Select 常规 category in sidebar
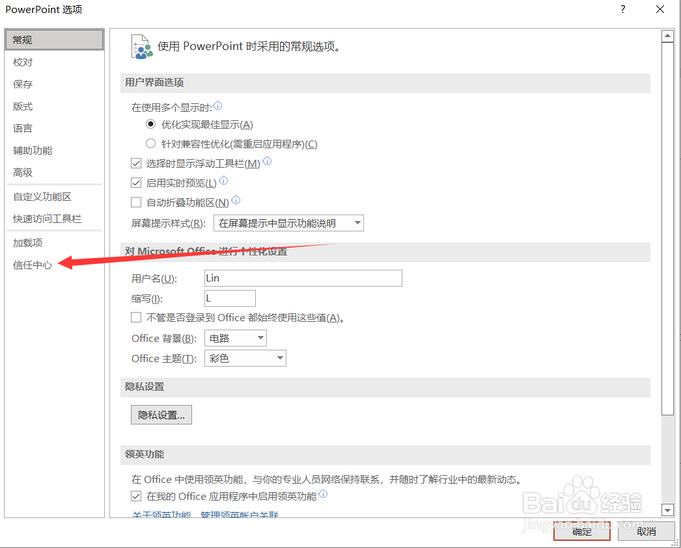 coord(54,40)
